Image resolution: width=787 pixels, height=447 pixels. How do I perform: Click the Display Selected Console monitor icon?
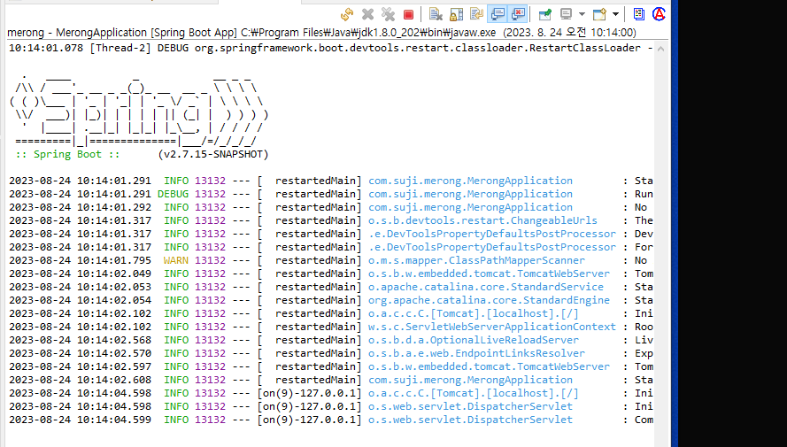567,14
